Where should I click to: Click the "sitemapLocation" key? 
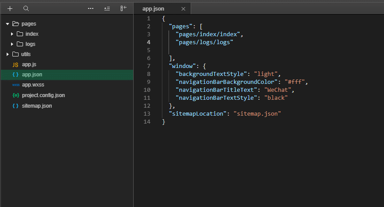coord(198,114)
